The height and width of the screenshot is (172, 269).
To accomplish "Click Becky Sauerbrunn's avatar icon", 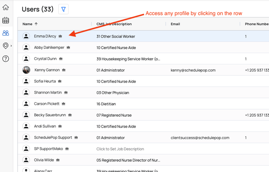I will (26, 115).
